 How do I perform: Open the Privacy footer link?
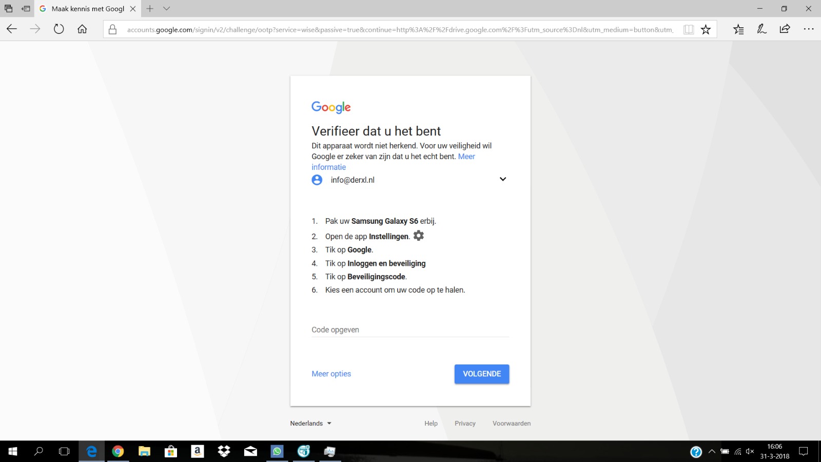point(465,423)
